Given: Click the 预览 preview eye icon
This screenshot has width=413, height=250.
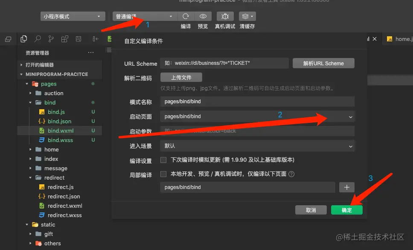Looking at the screenshot, I should point(203,16).
